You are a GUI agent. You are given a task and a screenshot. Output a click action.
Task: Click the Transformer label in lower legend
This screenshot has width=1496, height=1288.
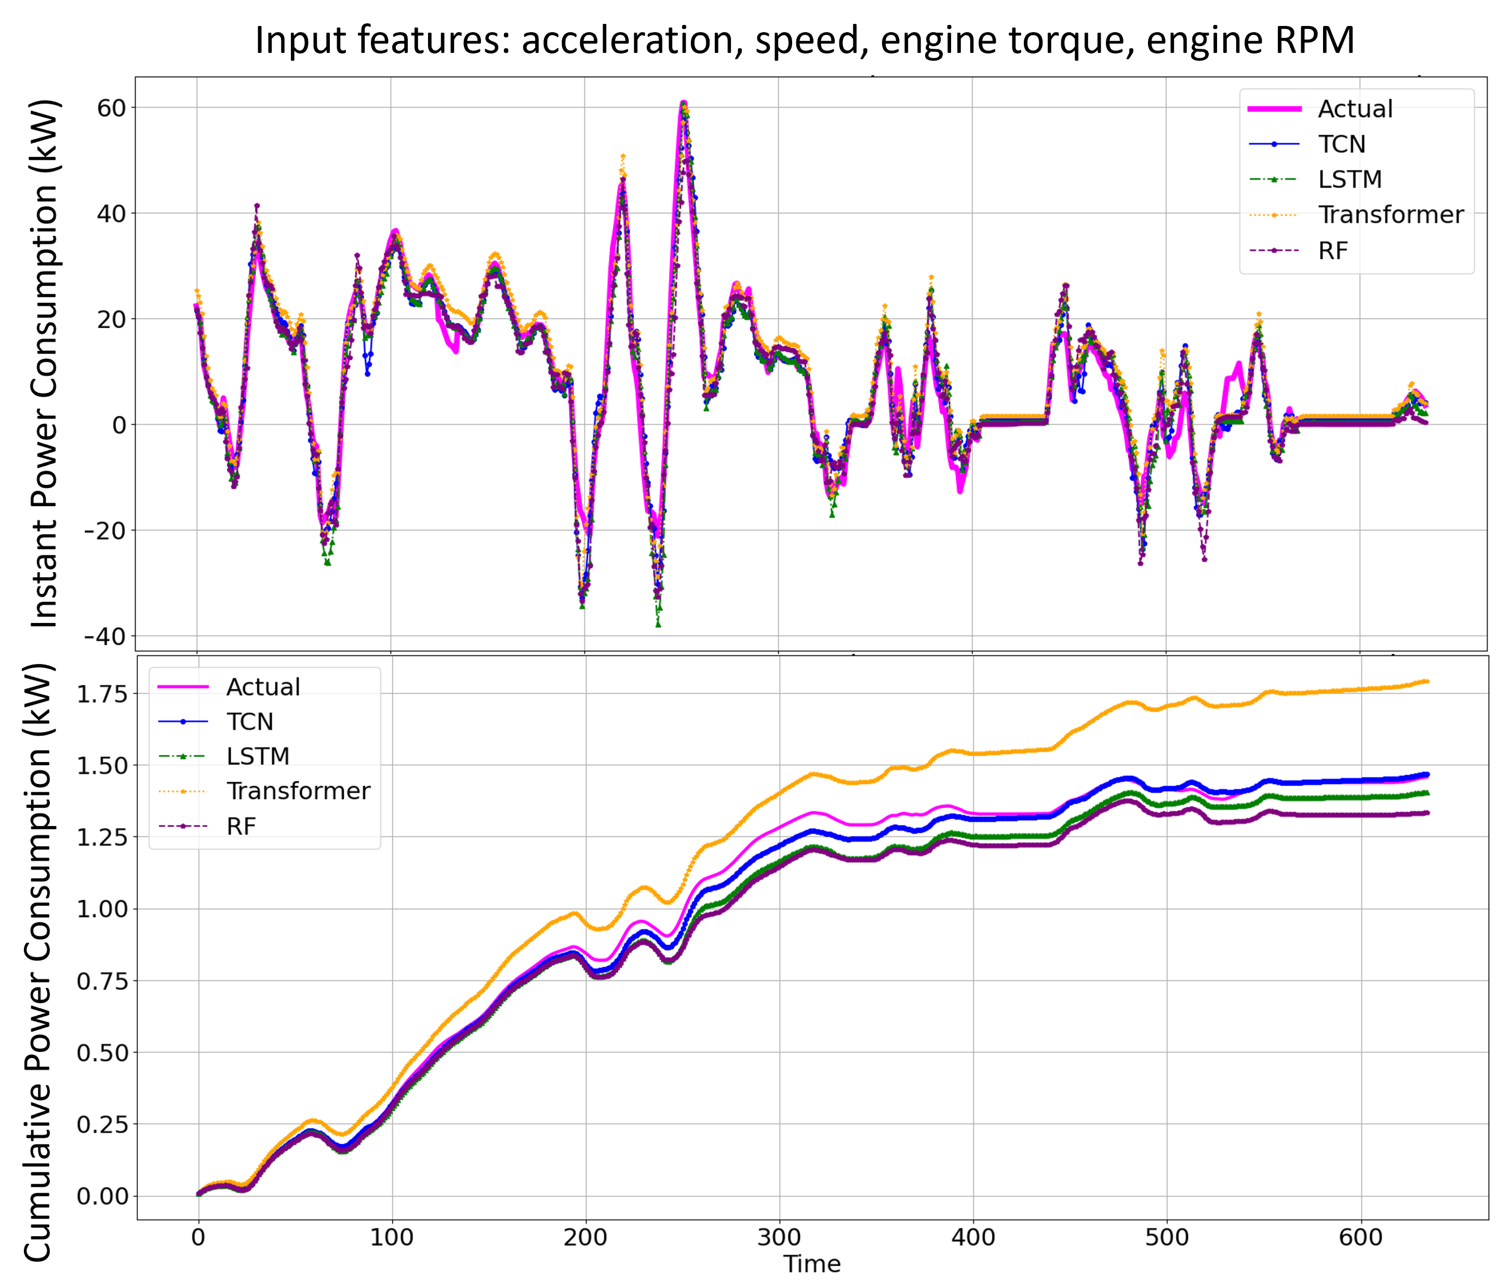[x=298, y=791]
